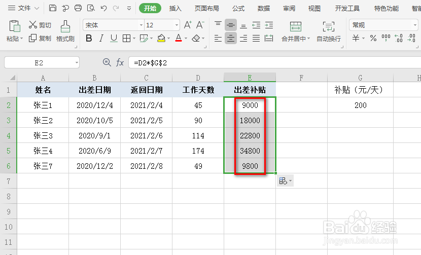Apply currency ¥ format

pos(356,38)
